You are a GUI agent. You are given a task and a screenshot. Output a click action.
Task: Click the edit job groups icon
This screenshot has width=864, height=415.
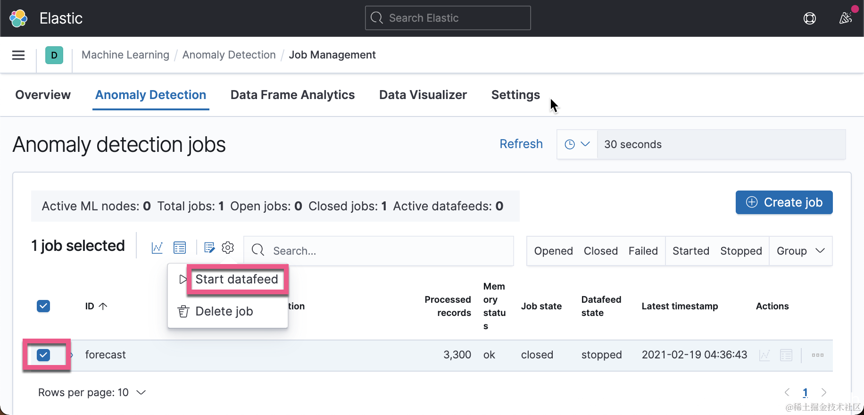click(x=209, y=248)
